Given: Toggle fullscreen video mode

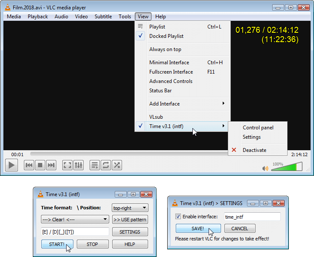Looking at the screenshot, I should coord(67,165).
